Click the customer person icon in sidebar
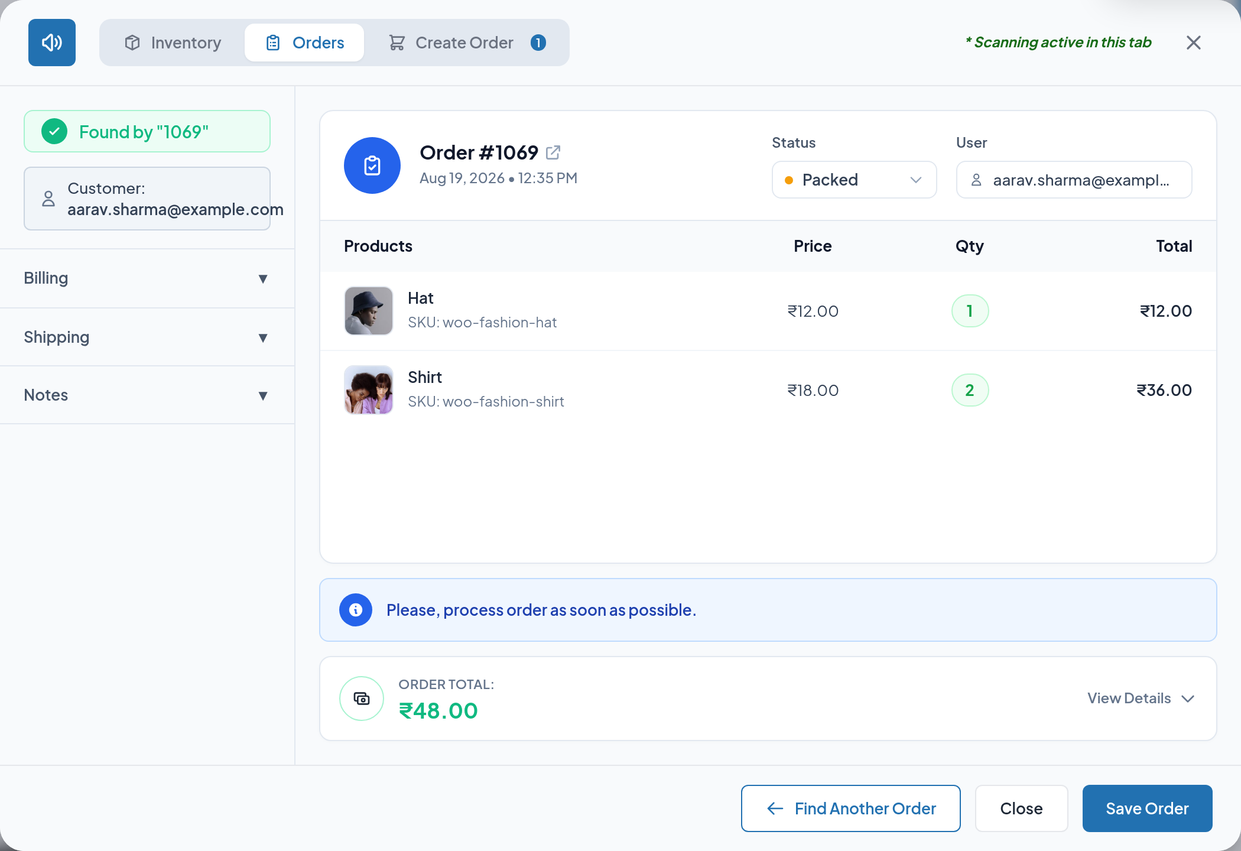 coord(48,199)
